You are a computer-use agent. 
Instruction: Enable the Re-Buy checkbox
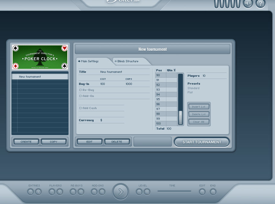tap(81, 90)
